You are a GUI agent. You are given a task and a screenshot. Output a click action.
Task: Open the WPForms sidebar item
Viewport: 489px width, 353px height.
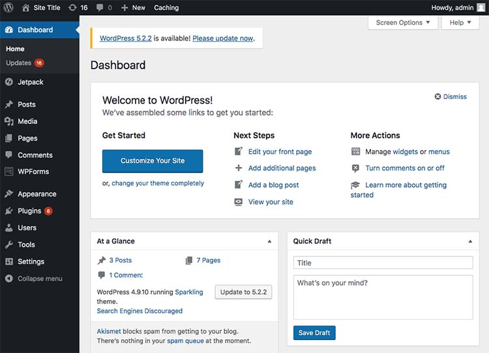(33, 172)
